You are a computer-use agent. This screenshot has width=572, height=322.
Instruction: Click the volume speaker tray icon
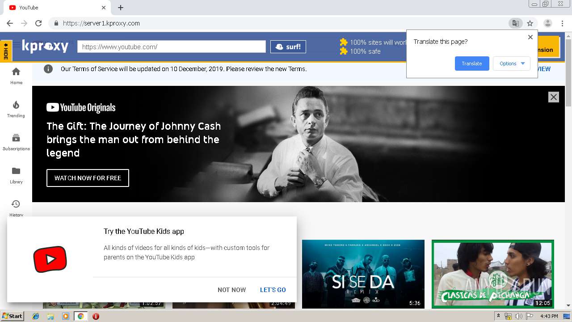518,316
